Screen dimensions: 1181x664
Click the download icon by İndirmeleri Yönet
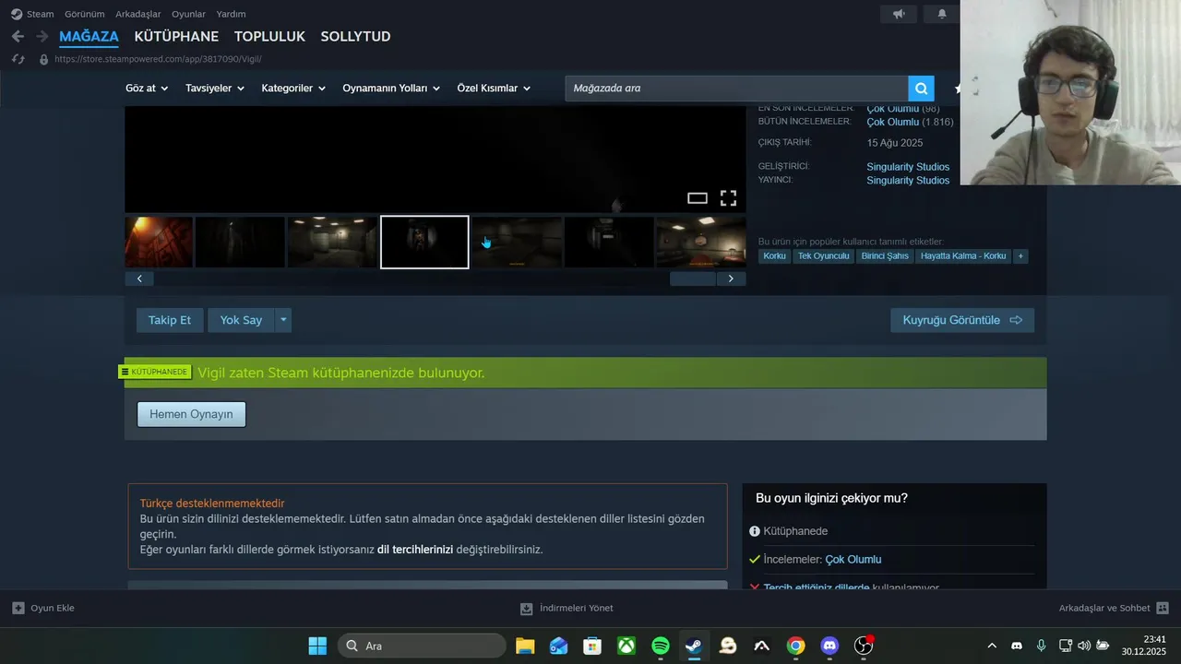tap(526, 609)
